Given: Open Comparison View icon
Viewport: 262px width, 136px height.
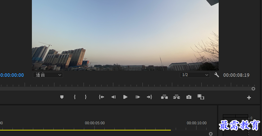Looking at the screenshot, I should (x=201, y=97).
